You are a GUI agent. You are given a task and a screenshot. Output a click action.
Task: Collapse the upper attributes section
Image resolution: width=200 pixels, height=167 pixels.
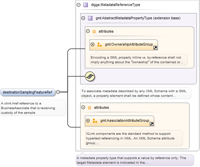pyautogui.click(x=88, y=31)
